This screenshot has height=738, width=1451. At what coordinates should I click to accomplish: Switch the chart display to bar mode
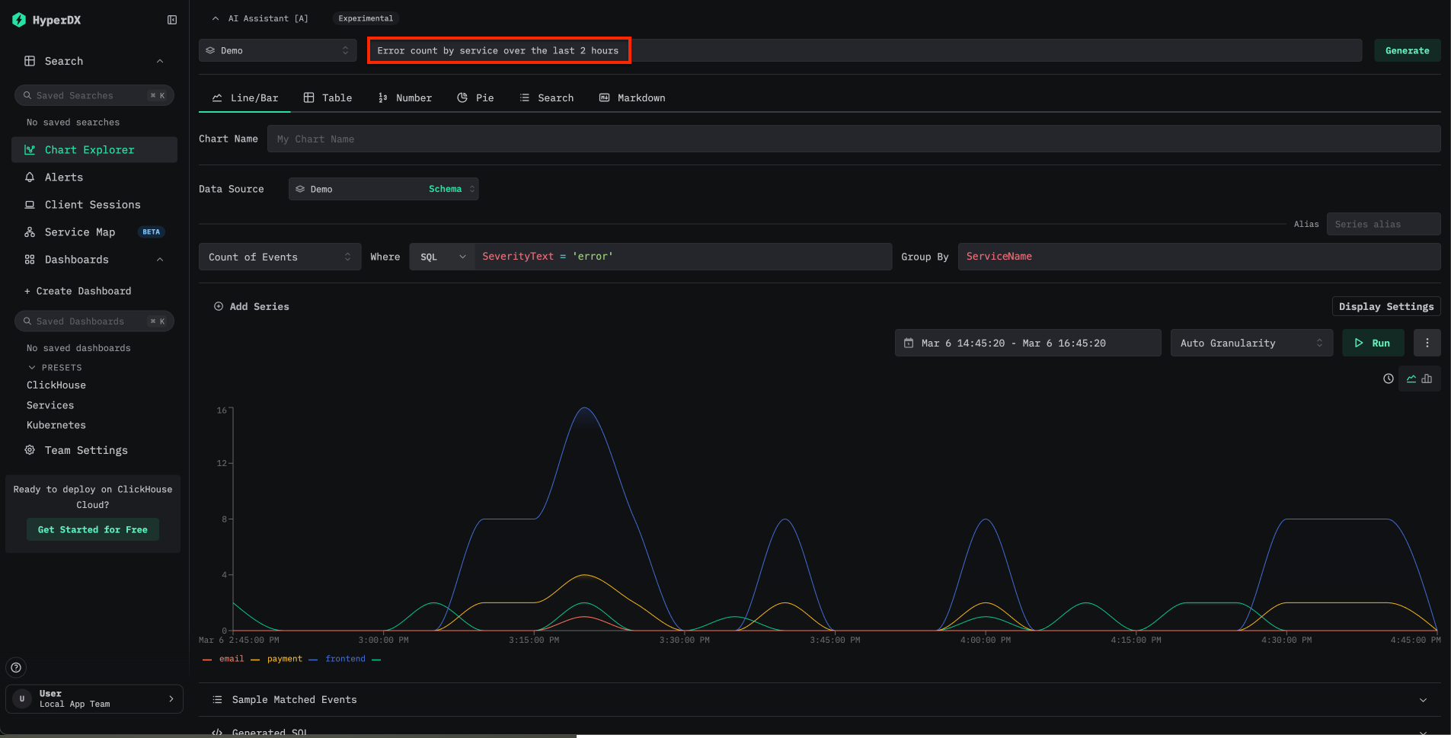pos(1427,379)
